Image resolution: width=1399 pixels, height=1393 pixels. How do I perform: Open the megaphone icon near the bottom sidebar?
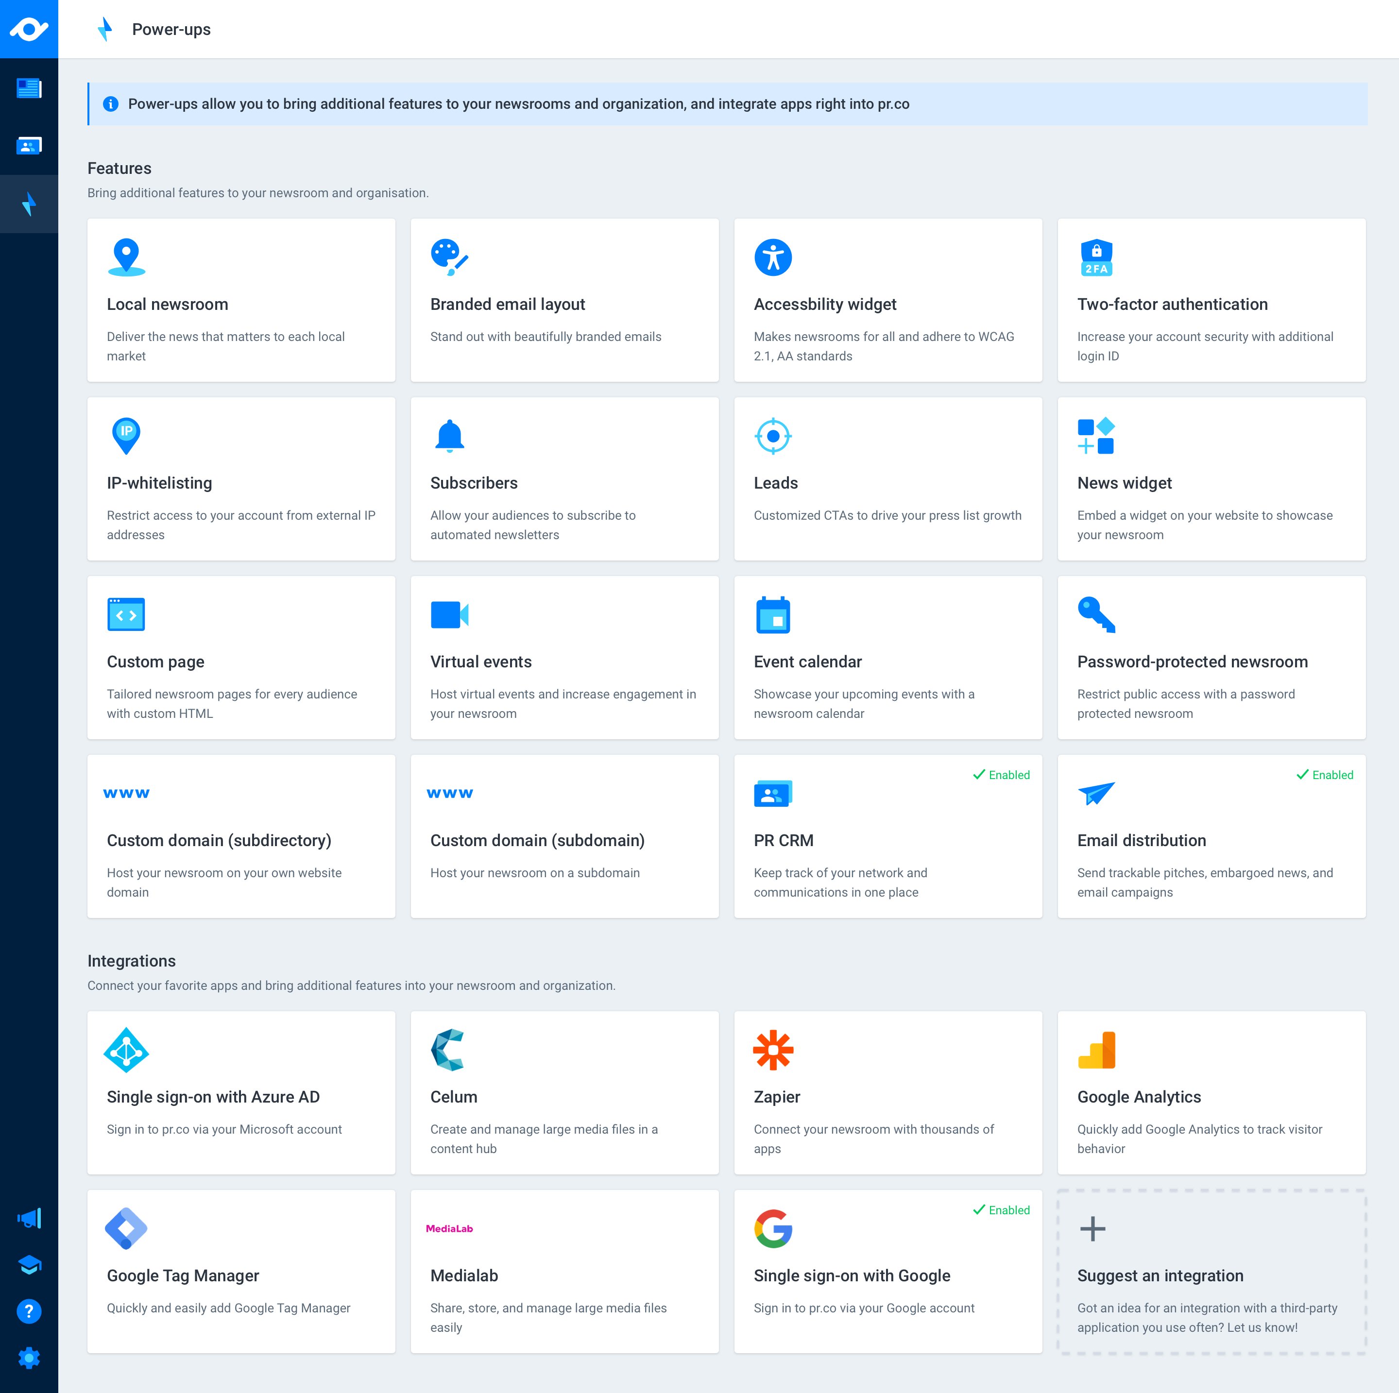tap(29, 1218)
